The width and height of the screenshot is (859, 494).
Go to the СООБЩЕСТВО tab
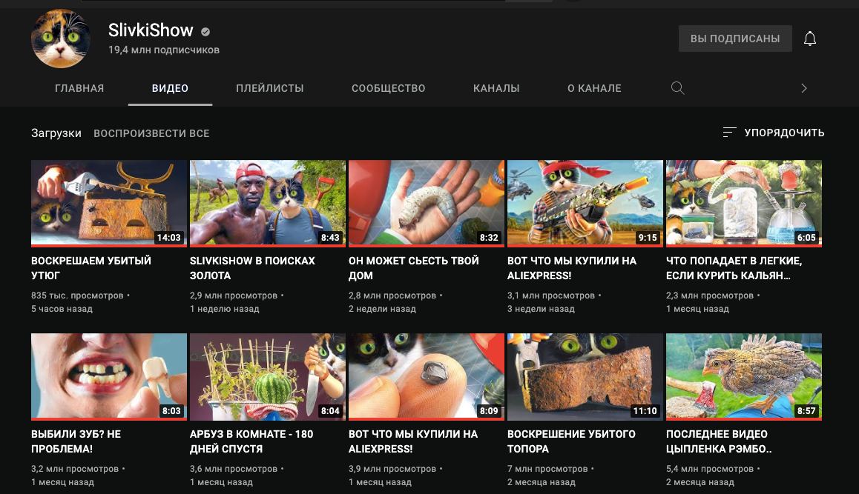click(x=389, y=88)
